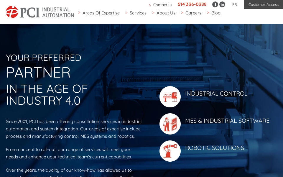
Task: Click the Industrial Control conveyor icon
Action: pos(170,97)
